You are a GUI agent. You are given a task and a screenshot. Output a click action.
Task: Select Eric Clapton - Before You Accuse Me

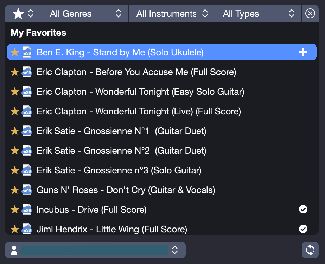point(162,72)
